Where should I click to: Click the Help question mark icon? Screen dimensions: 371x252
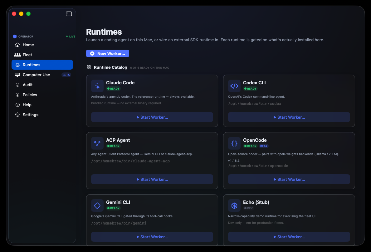tap(17, 105)
